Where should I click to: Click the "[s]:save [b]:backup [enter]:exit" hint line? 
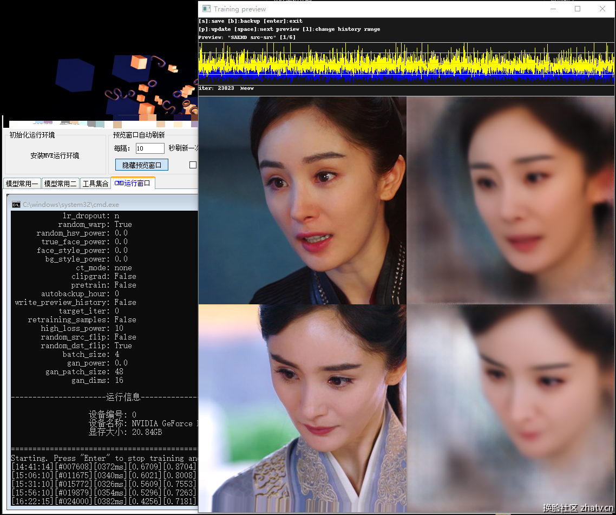click(251, 21)
